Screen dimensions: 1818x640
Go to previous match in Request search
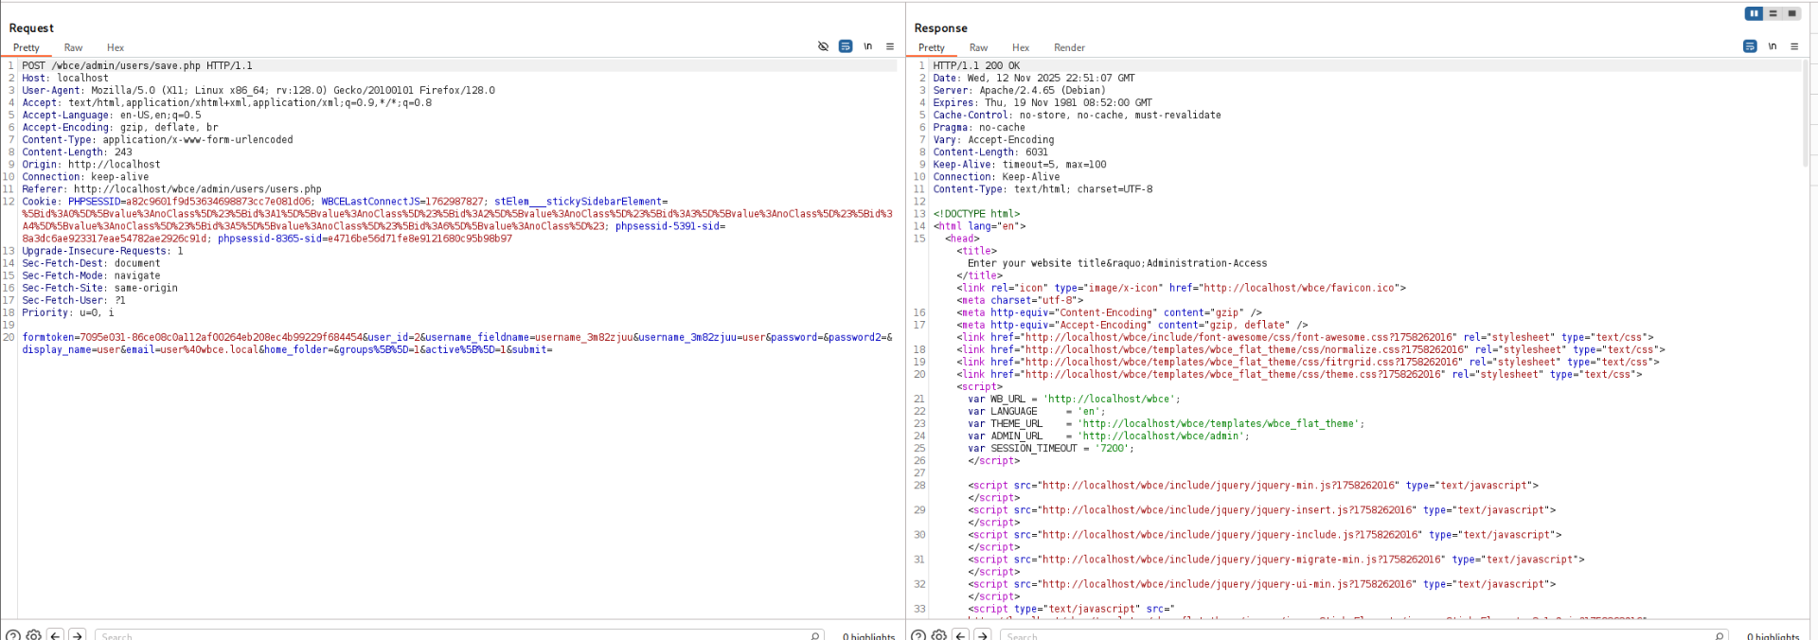(x=55, y=635)
